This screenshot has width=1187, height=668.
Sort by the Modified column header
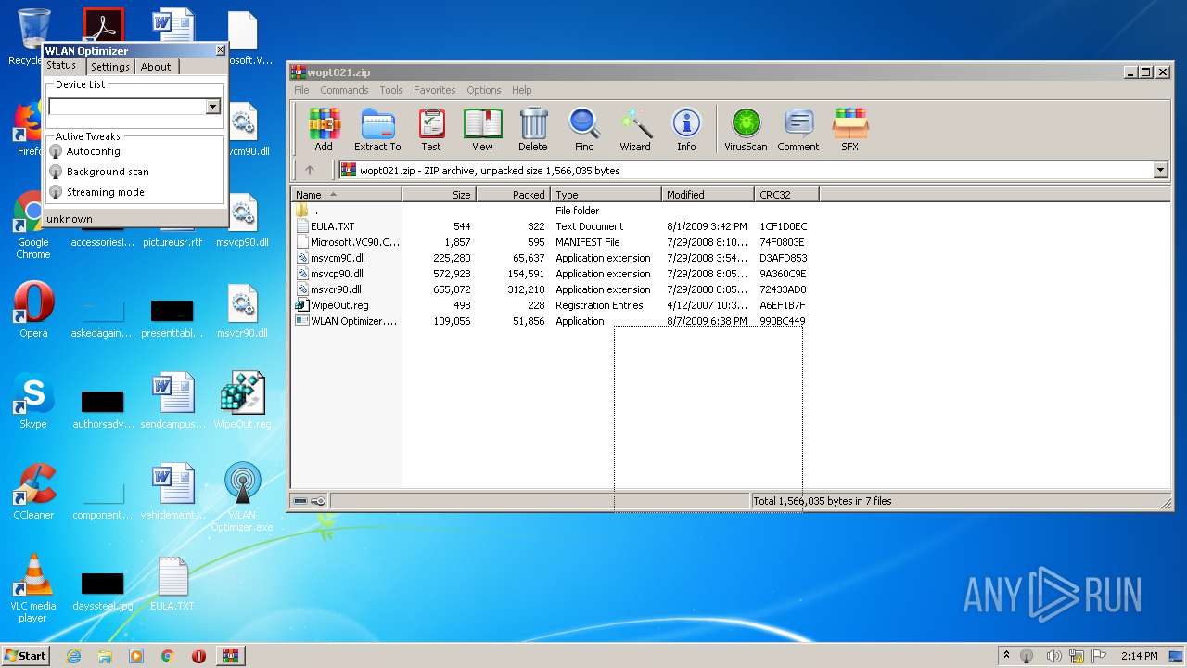(708, 195)
